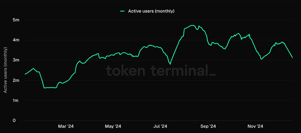Click the Sep '24 x-axis label
301x133 pixels.
pos(208,126)
